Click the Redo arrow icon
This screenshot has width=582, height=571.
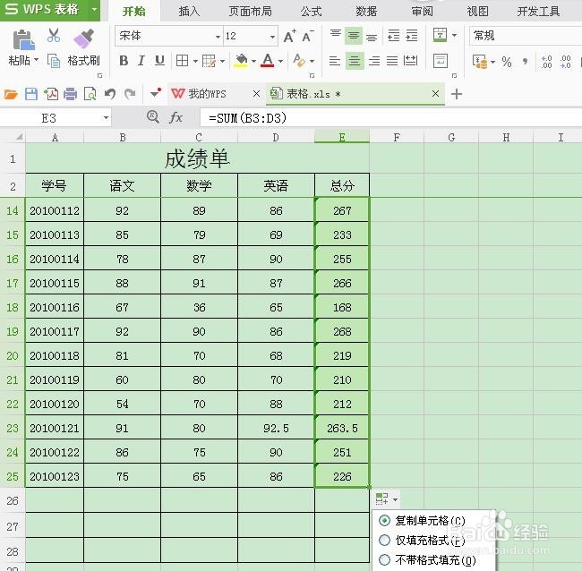130,94
